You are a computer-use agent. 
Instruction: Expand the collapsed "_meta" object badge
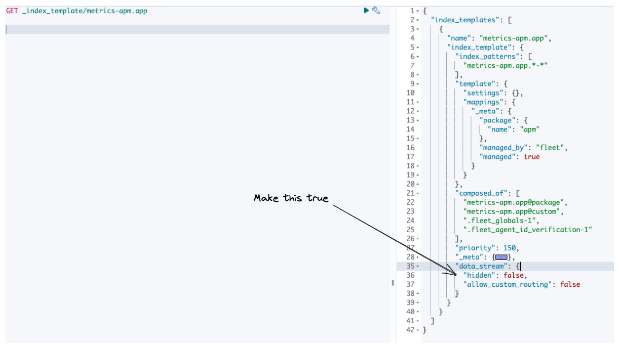[501, 257]
